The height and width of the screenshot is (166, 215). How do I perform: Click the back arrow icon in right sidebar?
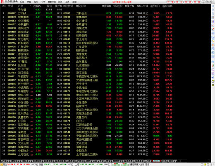[213, 6]
